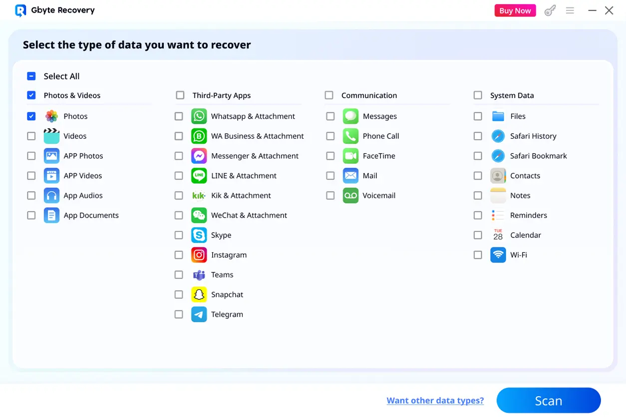Open the hamburger menu in title bar
The height and width of the screenshot is (417, 626).
click(570, 10)
